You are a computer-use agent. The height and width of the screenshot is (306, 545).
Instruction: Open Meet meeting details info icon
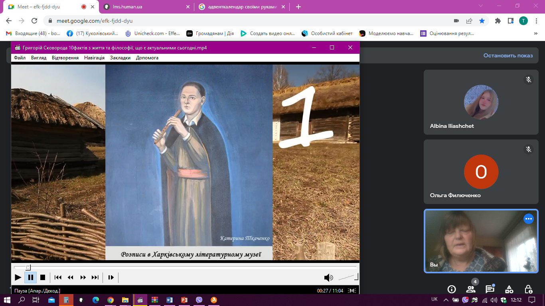click(x=452, y=289)
